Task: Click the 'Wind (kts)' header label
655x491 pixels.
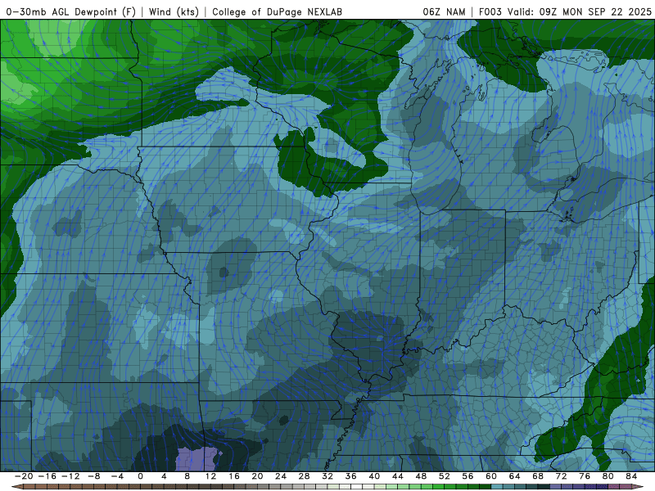Action: (174, 11)
